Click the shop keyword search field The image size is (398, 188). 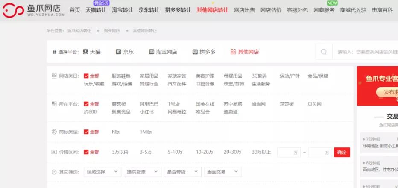365,52
